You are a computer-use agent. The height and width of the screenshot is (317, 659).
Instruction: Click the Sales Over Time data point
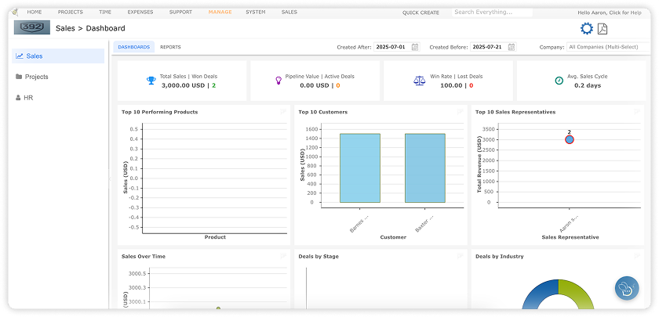[218, 308]
